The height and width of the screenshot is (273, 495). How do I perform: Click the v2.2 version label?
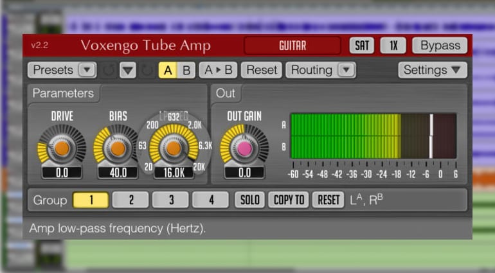tap(39, 46)
